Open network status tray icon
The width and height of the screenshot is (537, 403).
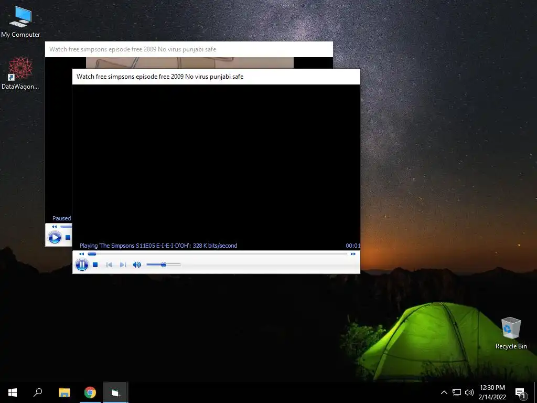(457, 393)
